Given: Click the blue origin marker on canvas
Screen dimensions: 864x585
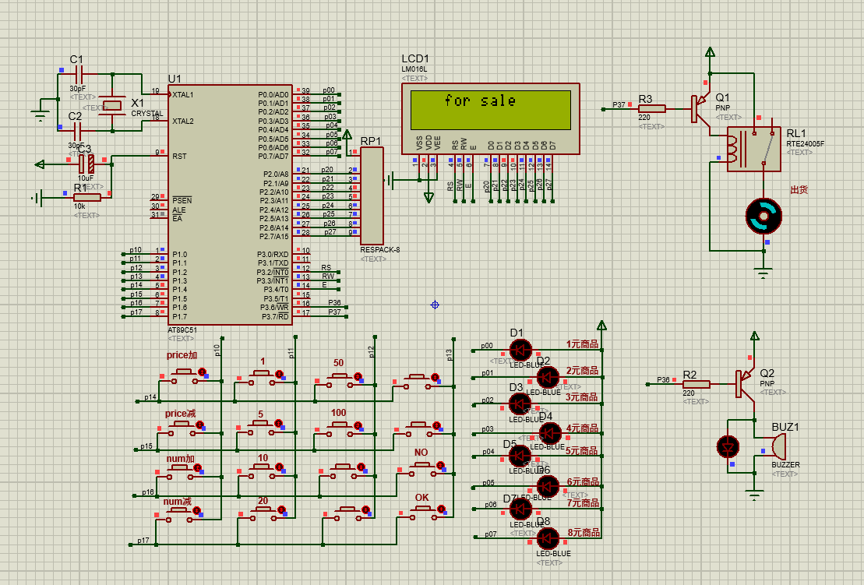Looking at the screenshot, I should [435, 305].
